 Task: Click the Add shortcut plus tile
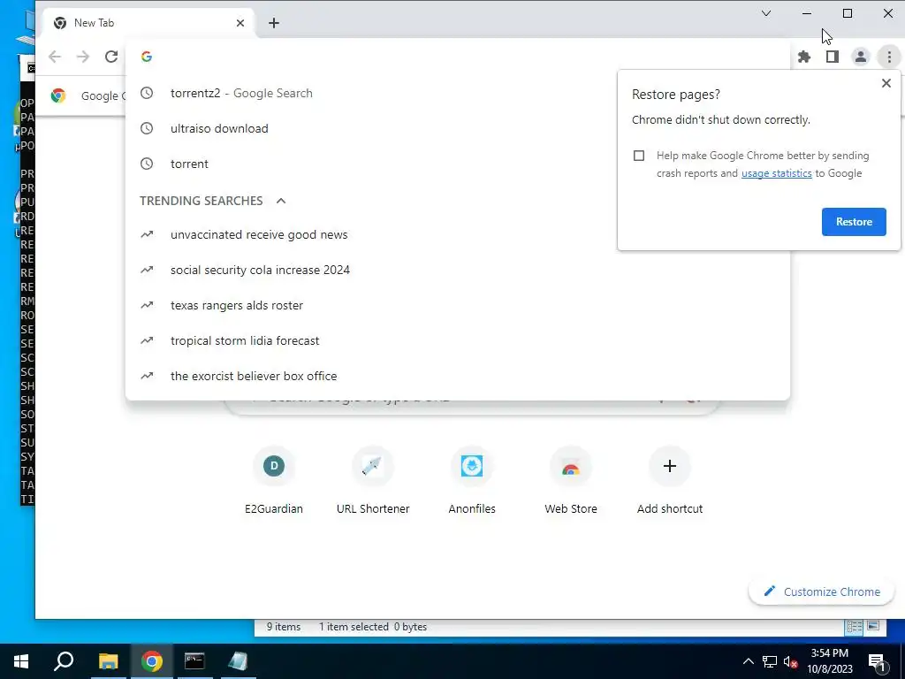point(670,480)
